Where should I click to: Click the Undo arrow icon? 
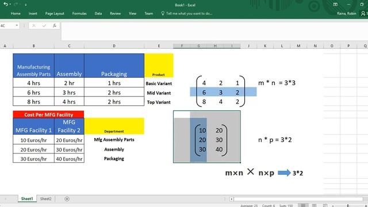click(6, 4)
